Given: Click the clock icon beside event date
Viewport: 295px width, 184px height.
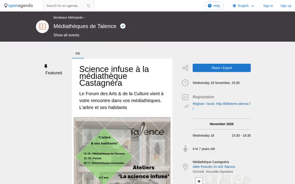Looking at the screenshot, I should tap(185, 83).
